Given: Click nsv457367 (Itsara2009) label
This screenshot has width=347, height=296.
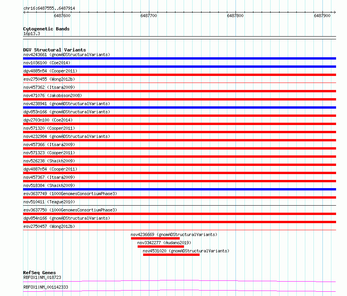Looking at the screenshot, I should tap(49, 177).
